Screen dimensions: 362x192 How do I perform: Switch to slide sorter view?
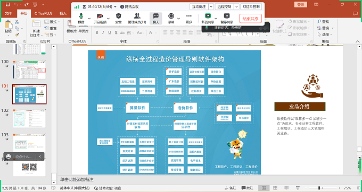[x=275, y=188]
